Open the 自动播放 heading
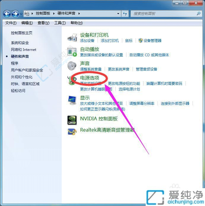Screen dimensions: 205x206 coord(90,49)
